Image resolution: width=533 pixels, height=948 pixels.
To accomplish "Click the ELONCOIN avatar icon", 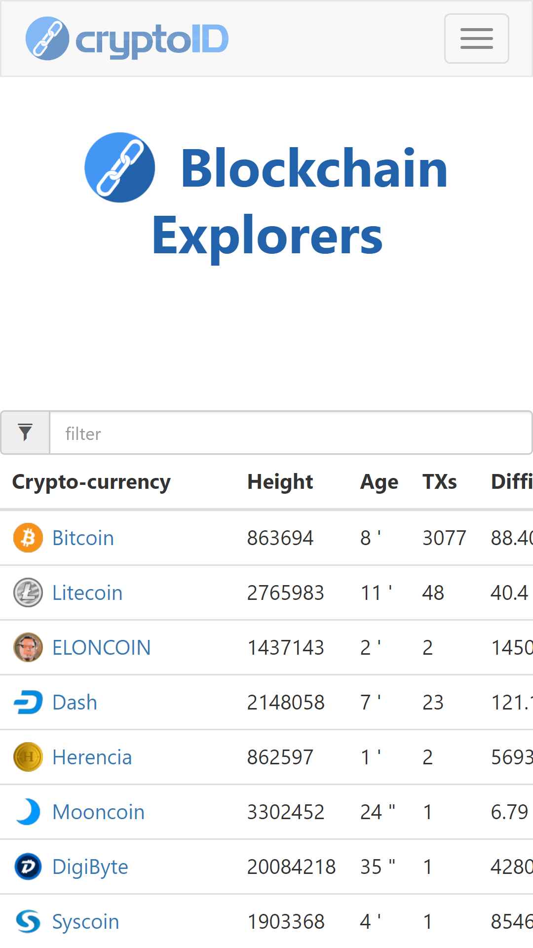I will pyautogui.click(x=28, y=647).
